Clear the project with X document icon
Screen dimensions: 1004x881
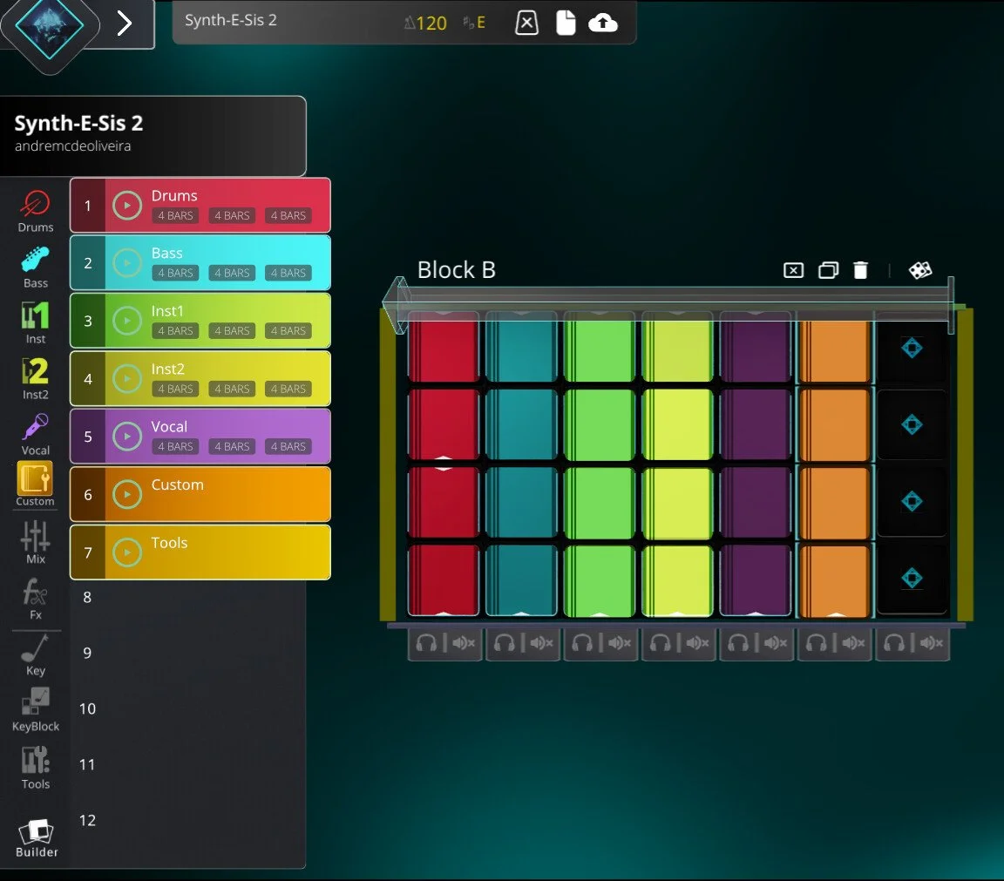click(526, 23)
